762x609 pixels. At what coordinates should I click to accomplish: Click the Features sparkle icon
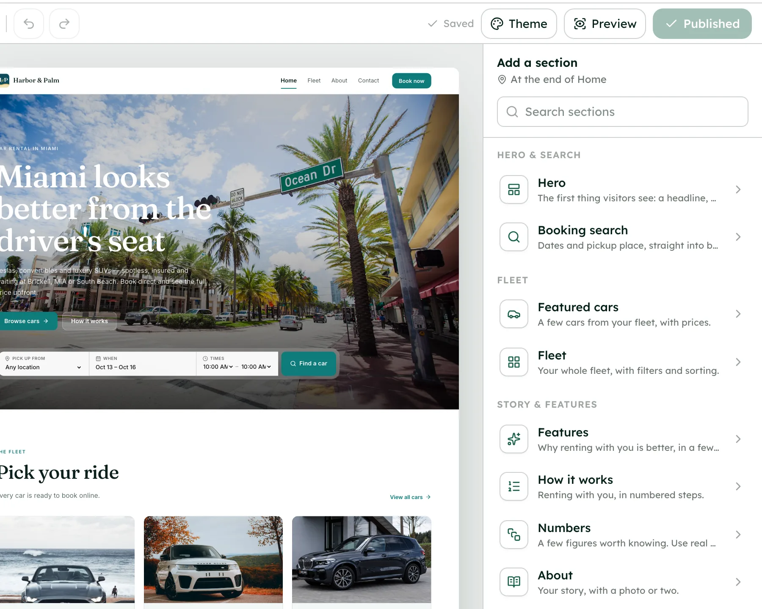514,439
